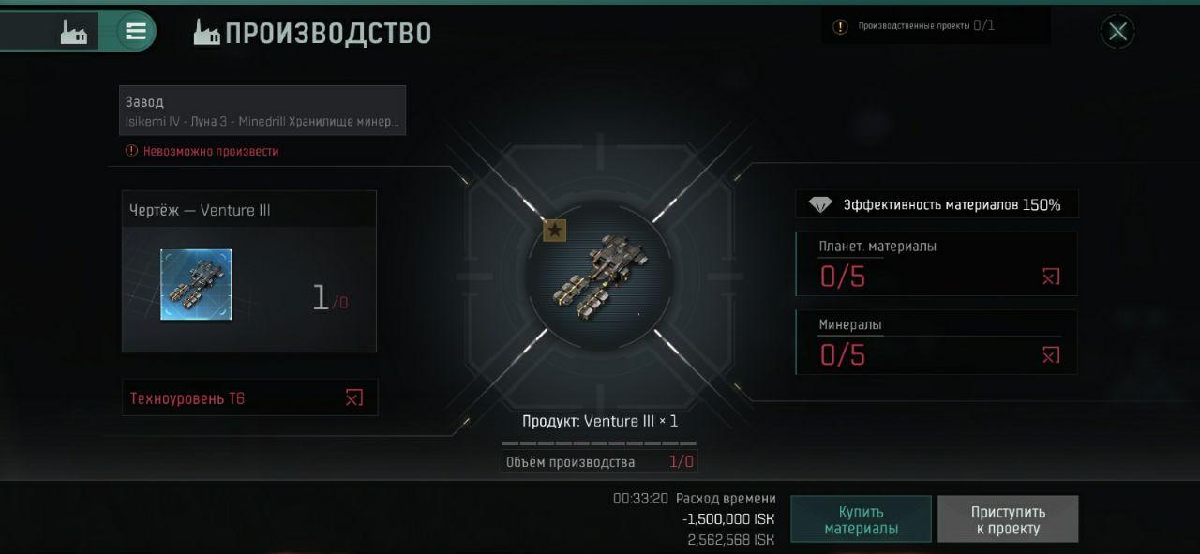Open the Минералы 0/5 panel

[937, 342]
